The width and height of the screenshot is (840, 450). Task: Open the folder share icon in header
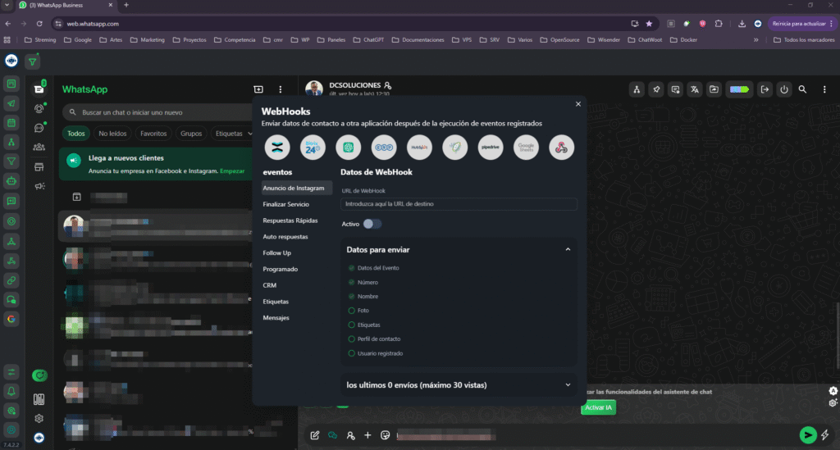click(x=714, y=90)
